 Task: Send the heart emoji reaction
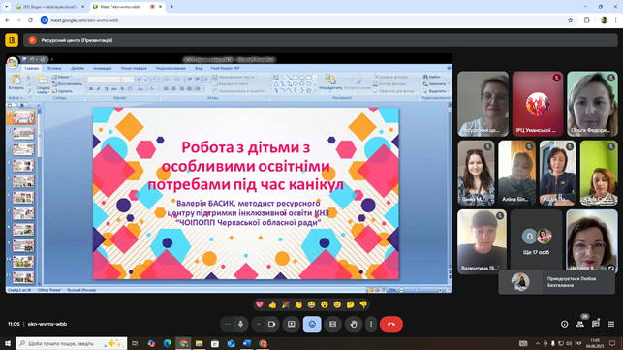click(260, 304)
